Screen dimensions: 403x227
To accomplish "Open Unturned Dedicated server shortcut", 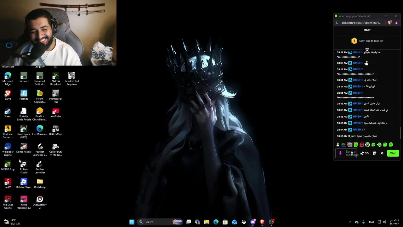I will click(40, 79).
